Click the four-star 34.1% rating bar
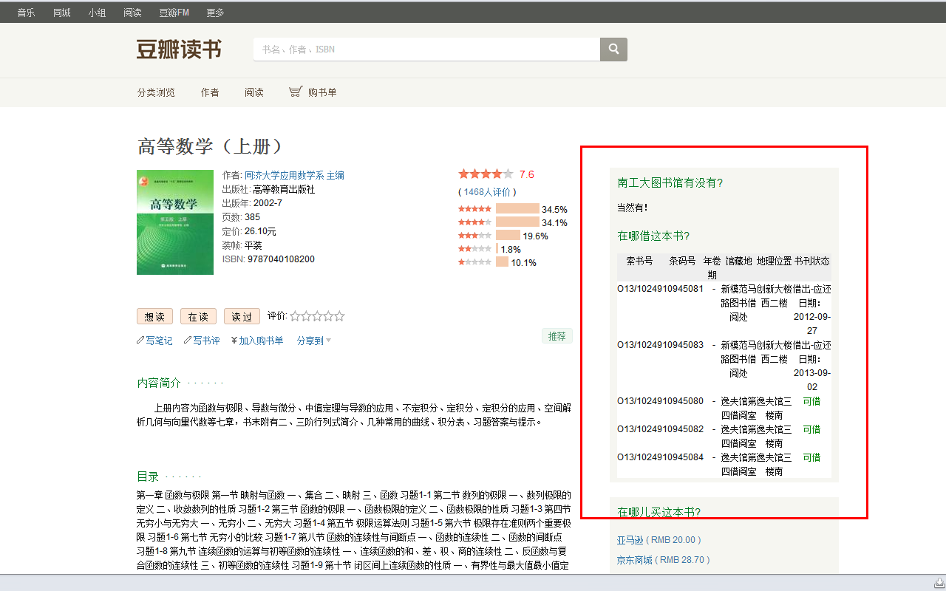 coord(517,222)
